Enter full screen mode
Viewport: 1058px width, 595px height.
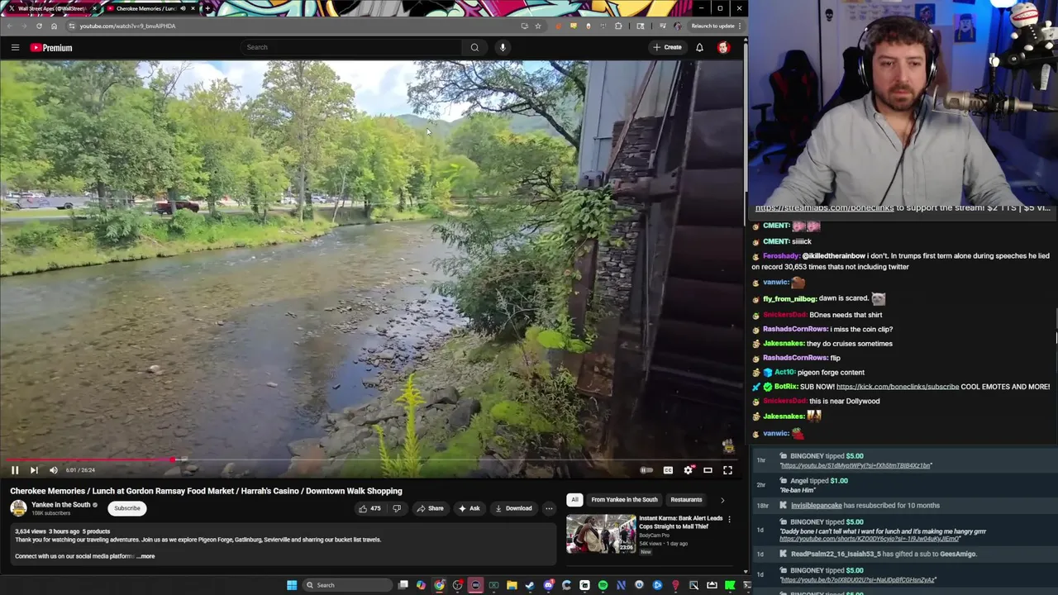(x=727, y=470)
